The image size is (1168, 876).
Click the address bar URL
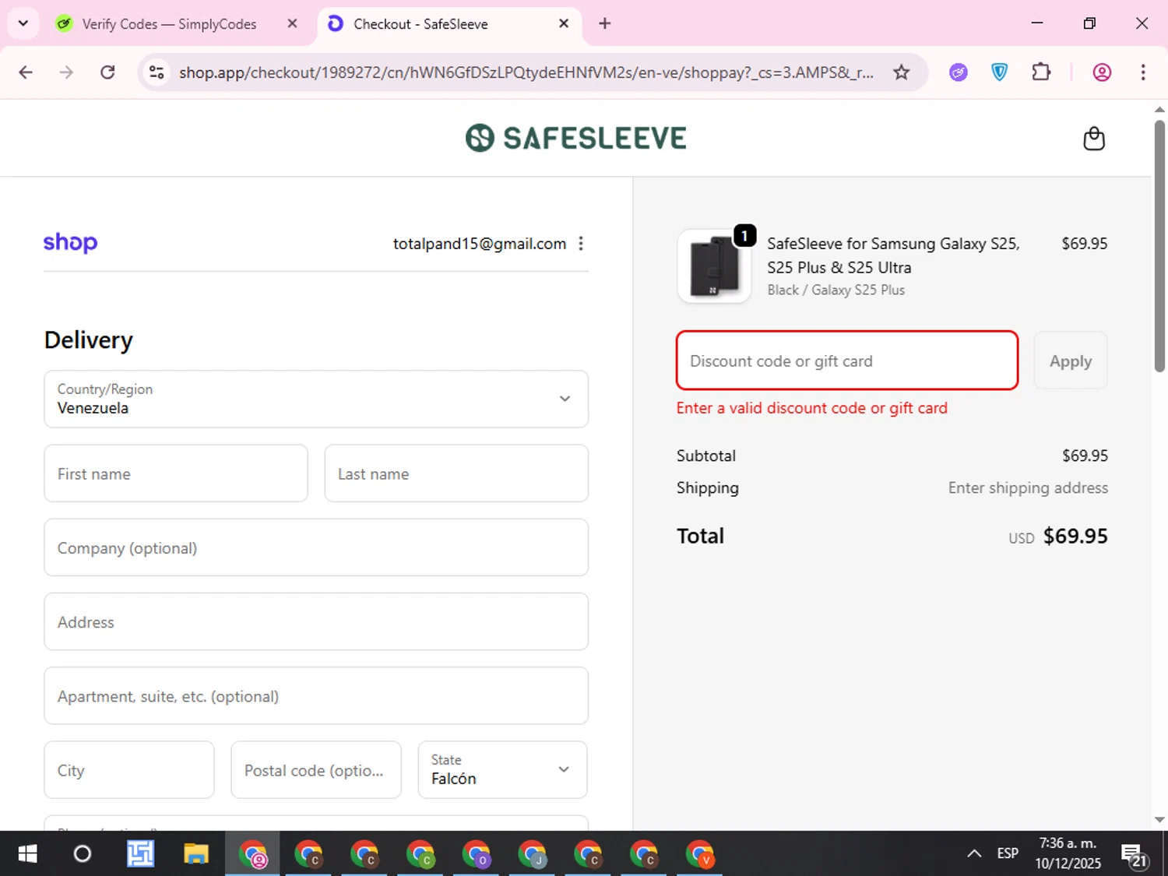tap(526, 72)
